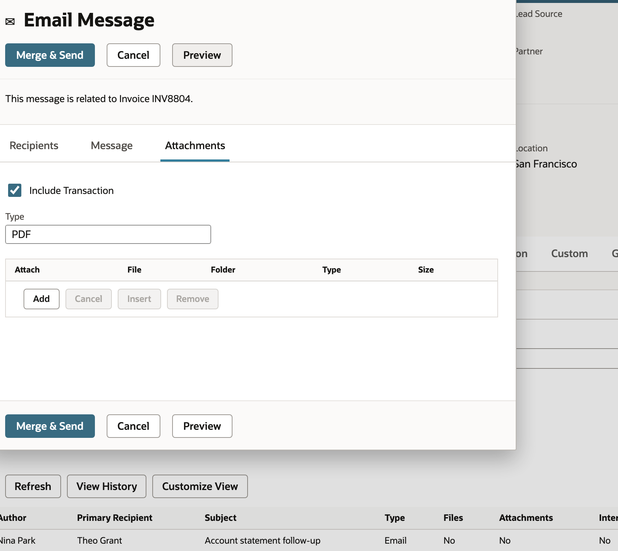Open the Custom subtab in the background

click(x=569, y=253)
